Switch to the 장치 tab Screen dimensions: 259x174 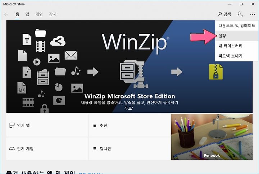tap(53, 14)
